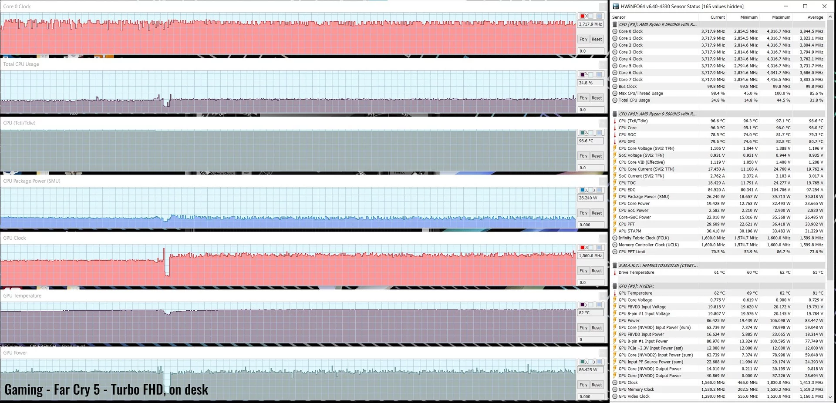Click the thermometer icon beside CPU (Tctl/Tdie) in the sensor list
Screen dimensions: 836x403
click(x=615, y=121)
